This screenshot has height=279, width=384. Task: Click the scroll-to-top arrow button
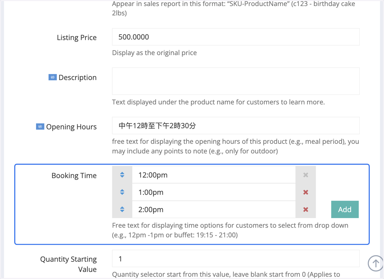click(x=376, y=263)
